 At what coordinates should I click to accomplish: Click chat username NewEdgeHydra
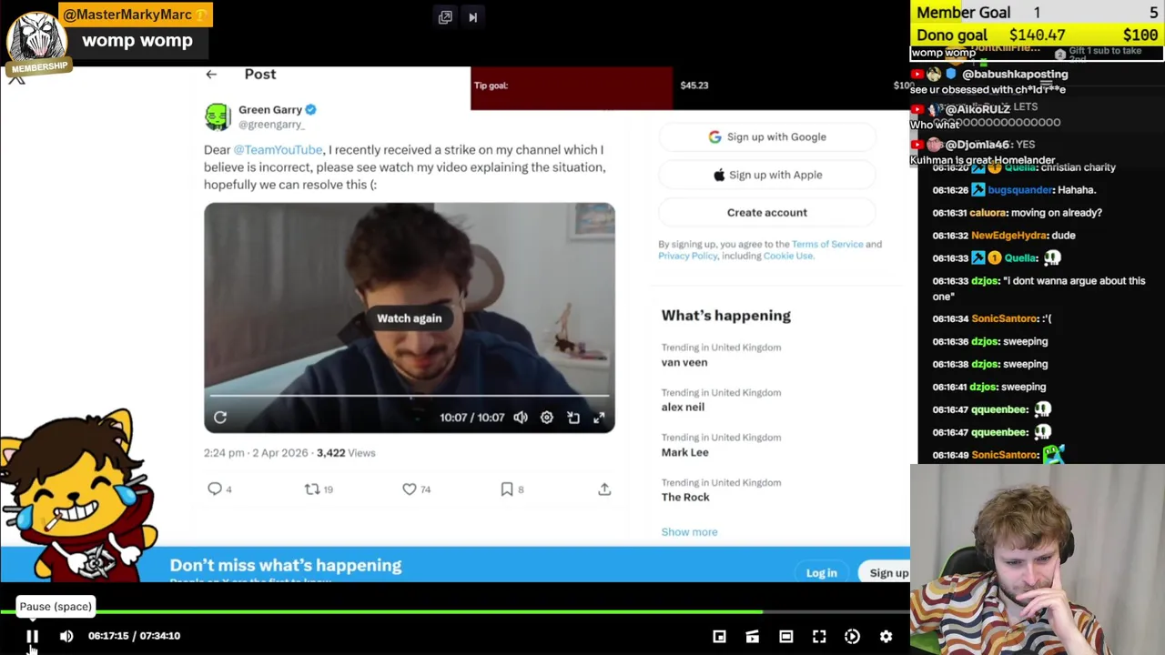(1008, 236)
